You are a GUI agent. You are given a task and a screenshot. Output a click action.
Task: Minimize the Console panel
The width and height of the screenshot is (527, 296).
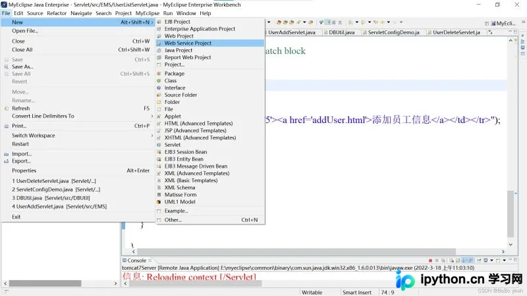510,260
